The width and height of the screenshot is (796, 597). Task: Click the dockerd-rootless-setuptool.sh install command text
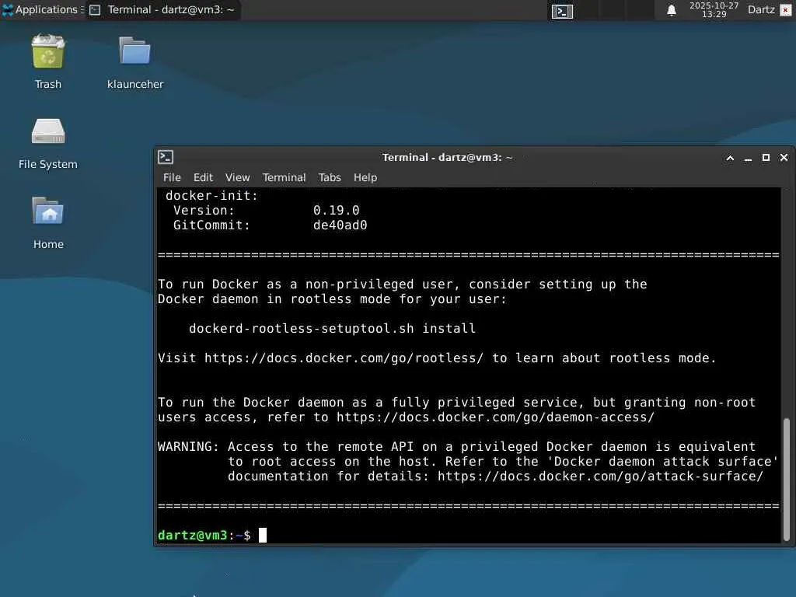point(332,329)
